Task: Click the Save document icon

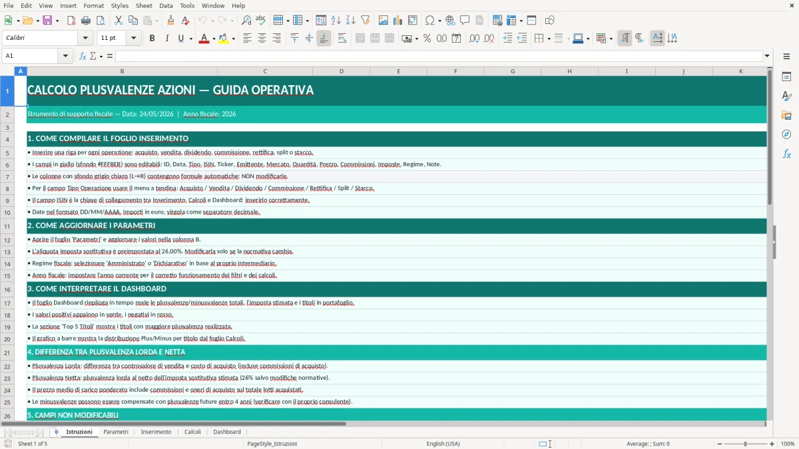Action: pos(47,21)
